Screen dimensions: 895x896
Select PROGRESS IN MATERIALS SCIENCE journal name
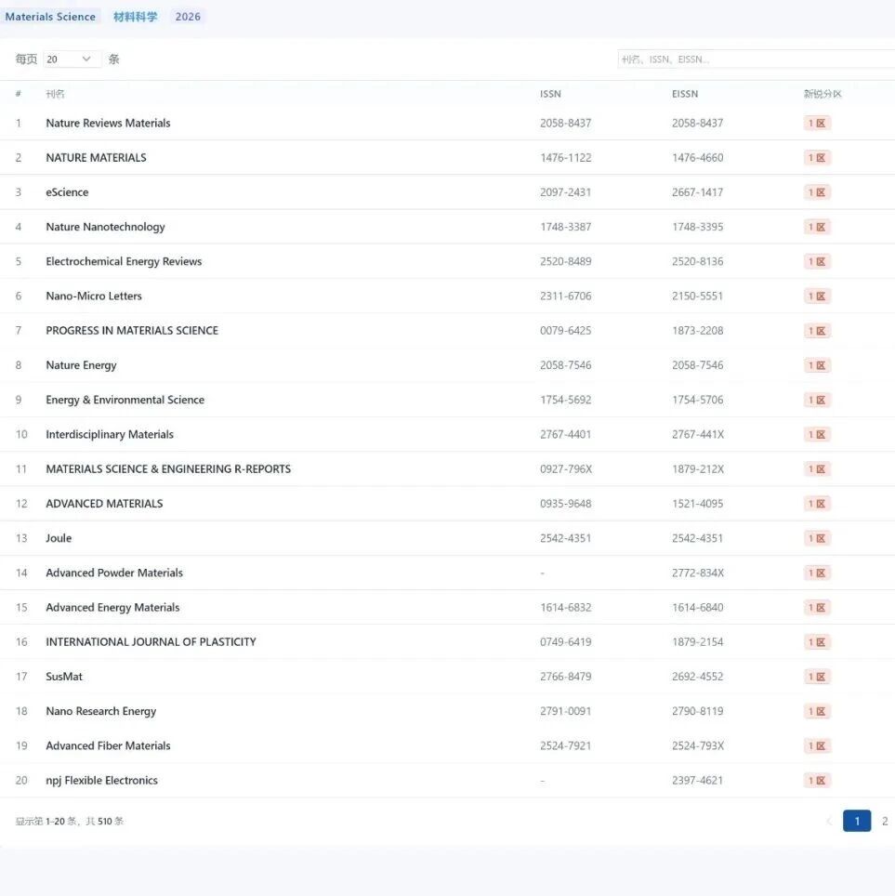(x=132, y=330)
